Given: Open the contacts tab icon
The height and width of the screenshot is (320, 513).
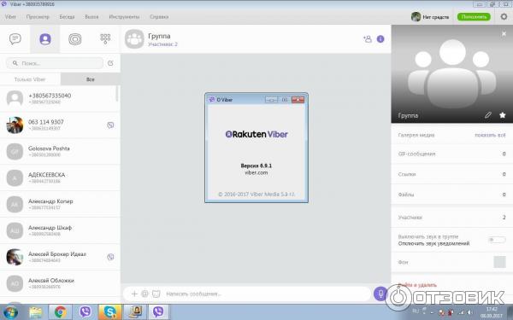Looking at the screenshot, I should click(x=45, y=39).
